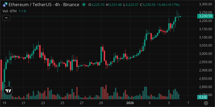Image resolution: width=215 pixels, height=107 pixels.
Task: Click the date label 27 on time axis
Action: click(82, 103)
